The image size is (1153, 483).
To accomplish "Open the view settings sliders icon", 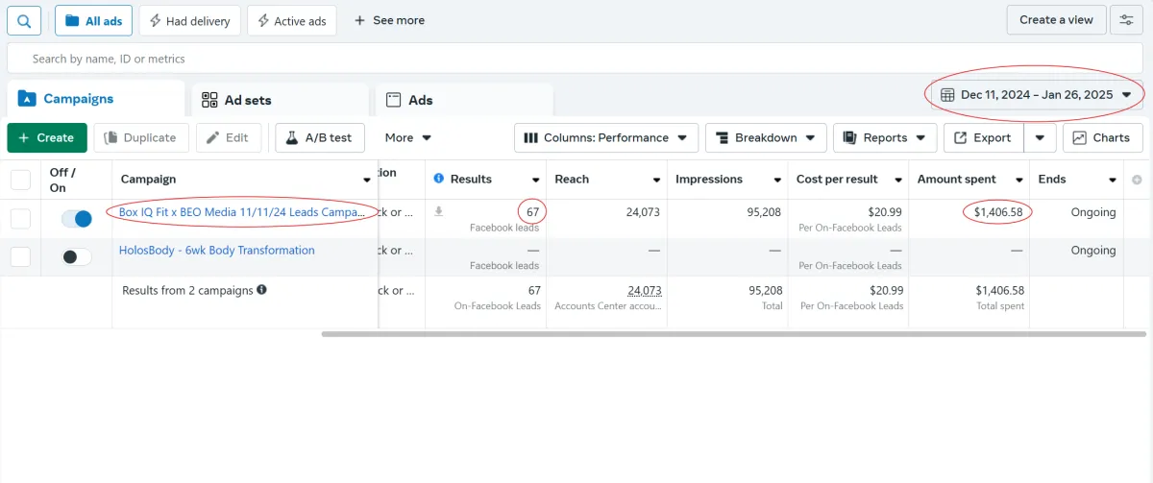I will click(1126, 20).
